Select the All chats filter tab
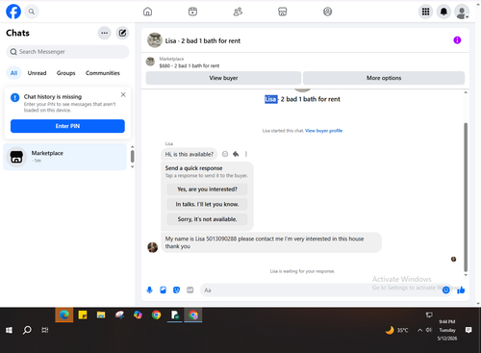481x353 pixels. pos(13,73)
